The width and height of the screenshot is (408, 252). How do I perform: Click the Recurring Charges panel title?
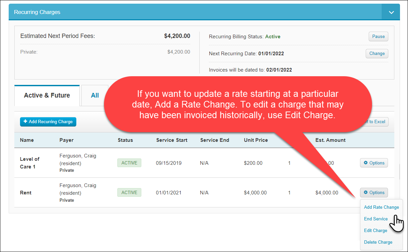pos(37,12)
